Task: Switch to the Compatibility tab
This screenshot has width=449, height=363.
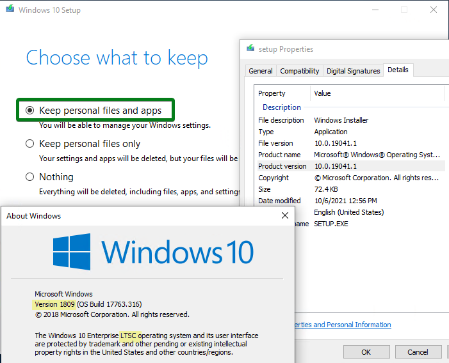Action: (300, 71)
